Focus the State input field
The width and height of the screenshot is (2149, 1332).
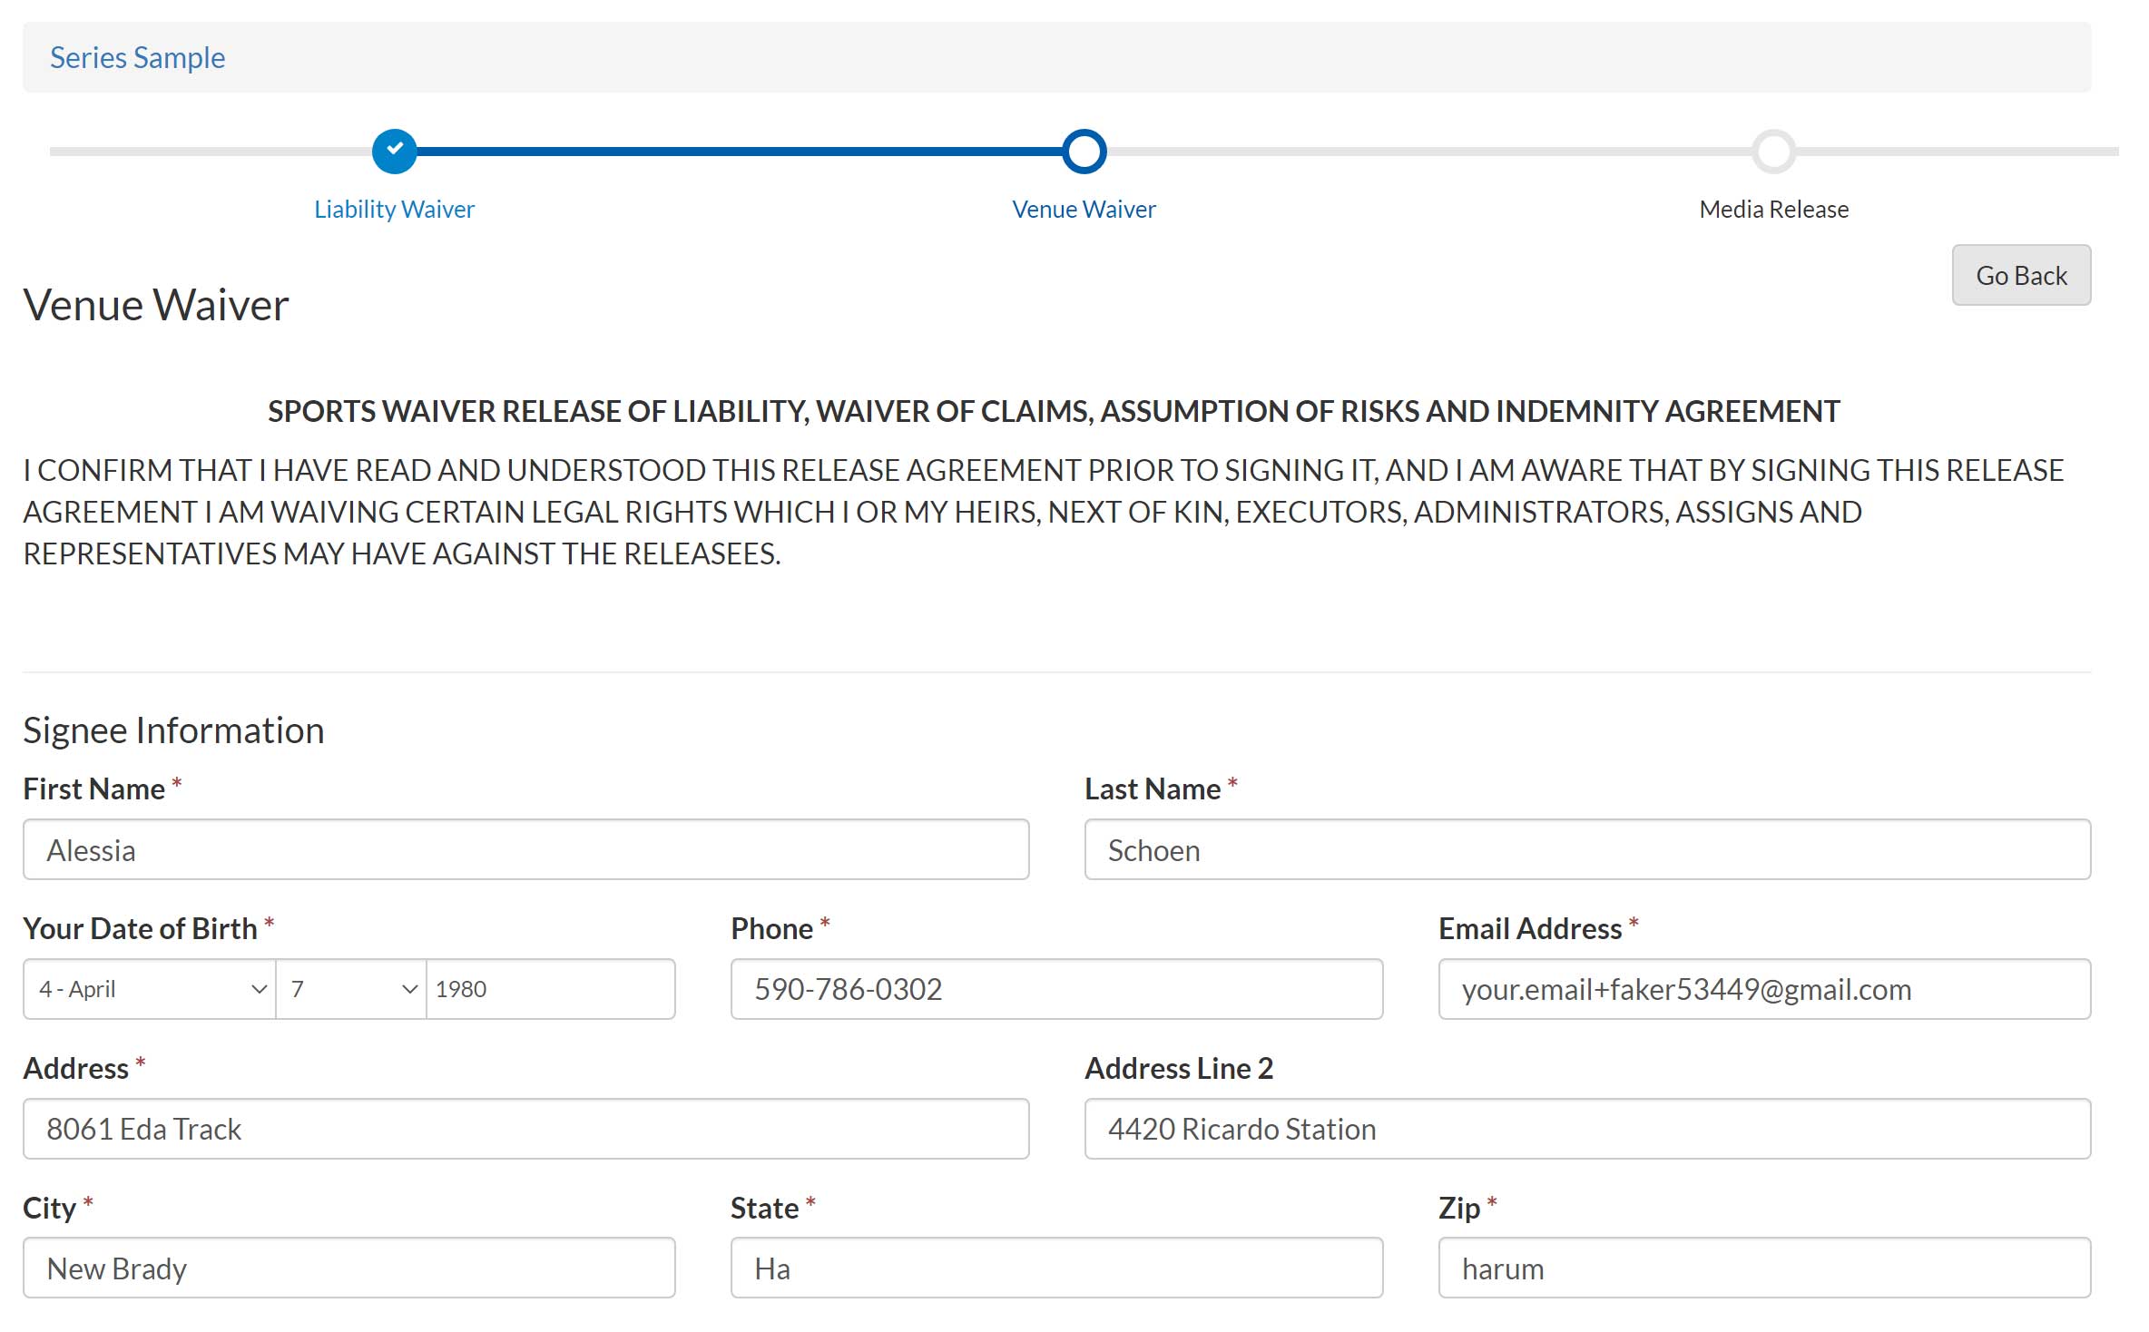coord(1056,1268)
